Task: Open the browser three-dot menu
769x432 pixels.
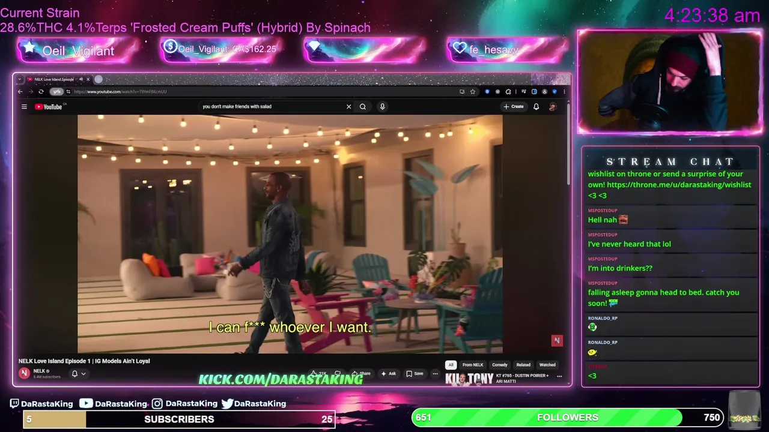Action: click(x=564, y=92)
